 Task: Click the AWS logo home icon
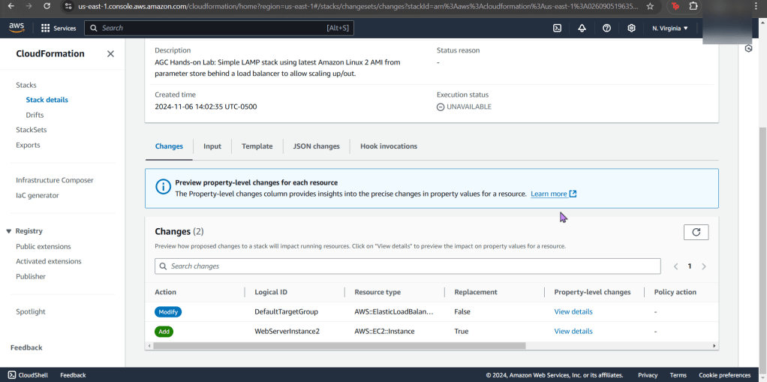pyautogui.click(x=17, y=28)
